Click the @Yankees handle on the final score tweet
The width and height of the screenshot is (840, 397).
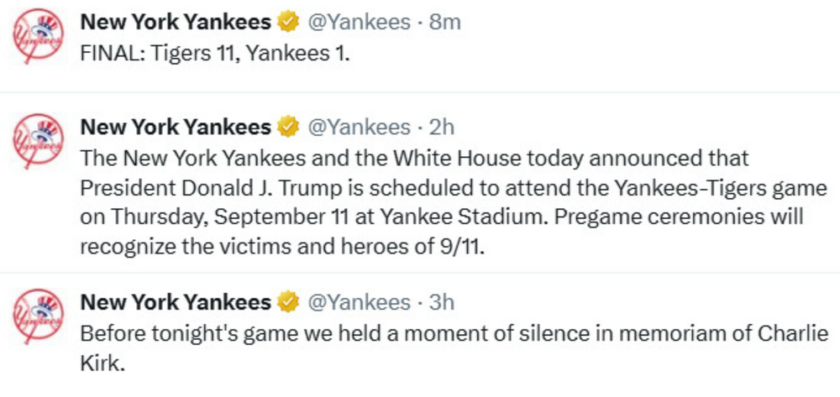coord(360,23)
